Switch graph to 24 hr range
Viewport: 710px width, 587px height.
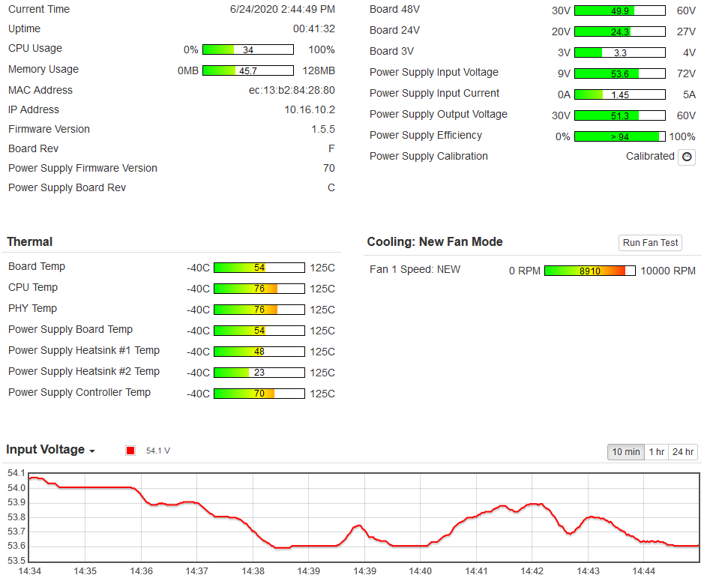682,451
